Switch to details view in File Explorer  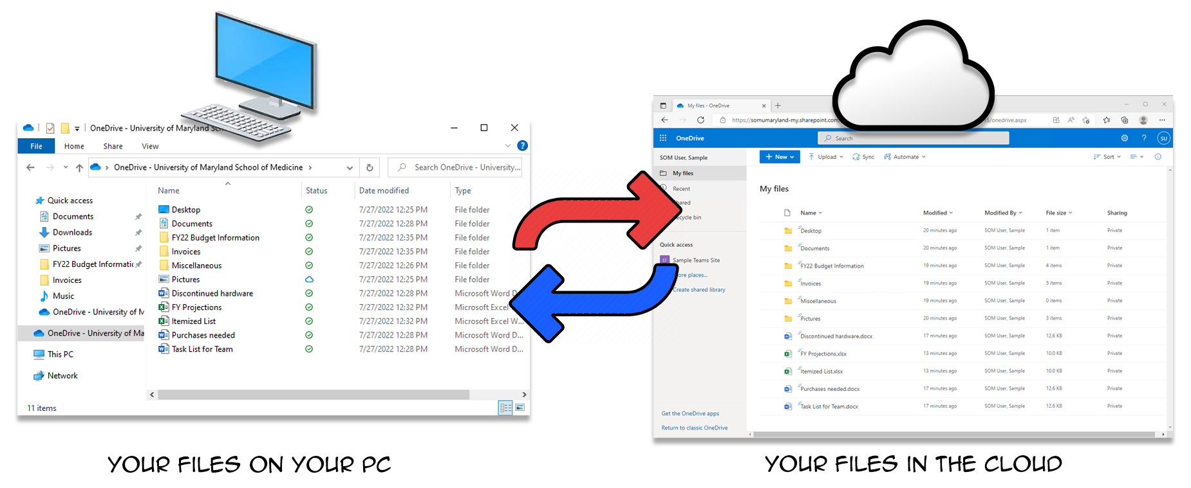(505, 408)
